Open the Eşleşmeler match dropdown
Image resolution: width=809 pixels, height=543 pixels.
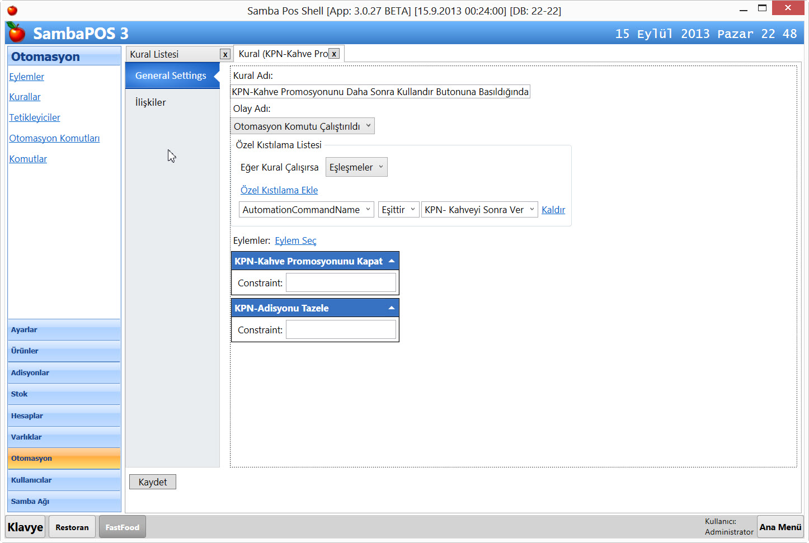[x=356, y=167]
